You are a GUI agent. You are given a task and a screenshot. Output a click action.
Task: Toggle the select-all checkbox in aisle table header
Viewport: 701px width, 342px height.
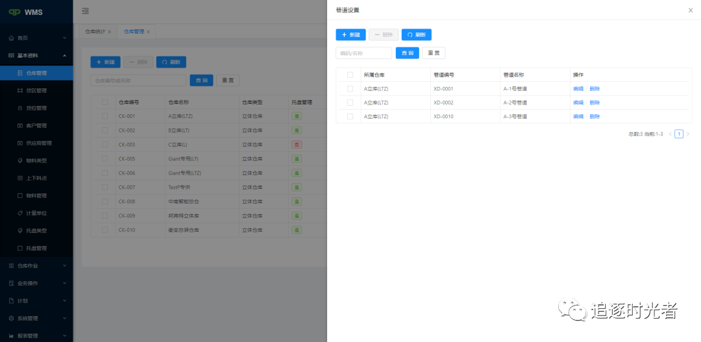coord(350,75)
